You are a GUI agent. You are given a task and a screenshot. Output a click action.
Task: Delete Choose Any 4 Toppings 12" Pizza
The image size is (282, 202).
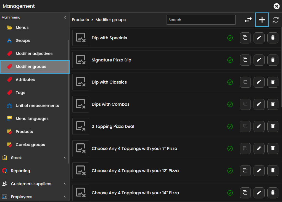[x=273, y=171]
